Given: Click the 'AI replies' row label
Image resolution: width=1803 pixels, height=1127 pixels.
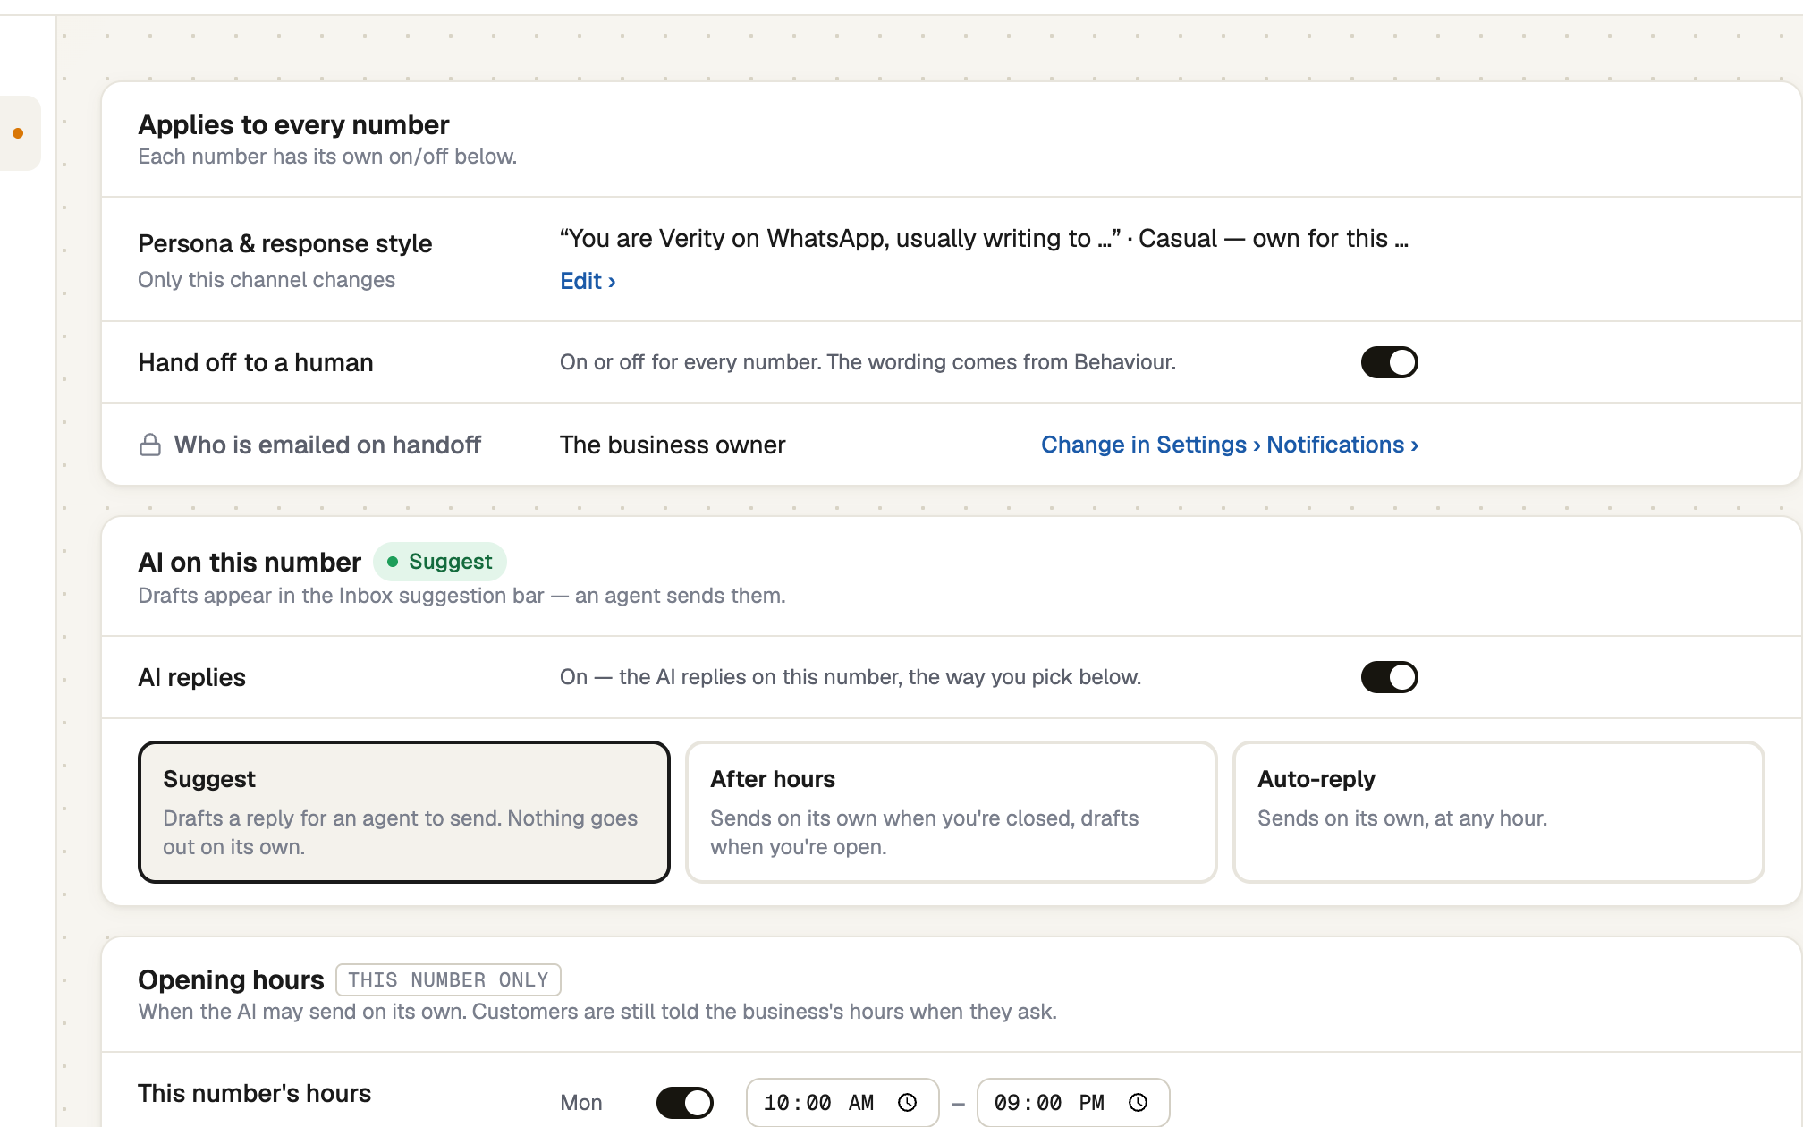Looking at the screenshot, I should pos(191,677).
